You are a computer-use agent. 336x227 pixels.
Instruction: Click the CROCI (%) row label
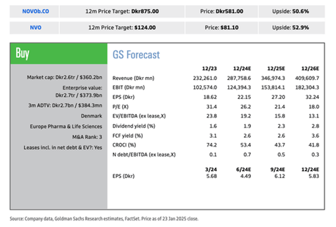coord(124,145)
